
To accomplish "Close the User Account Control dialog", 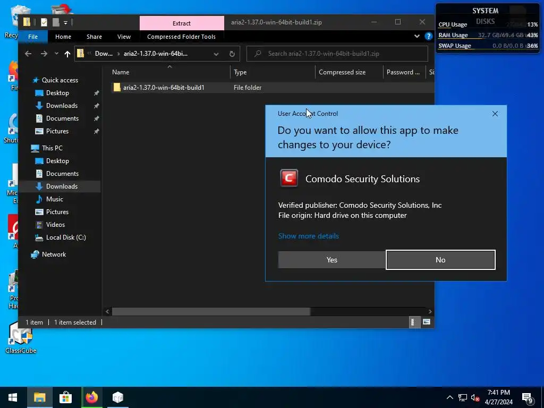I will (495, 114).
